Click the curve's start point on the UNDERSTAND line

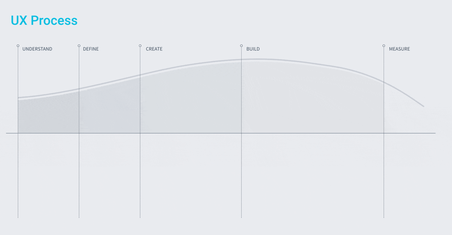pos(18,98)
